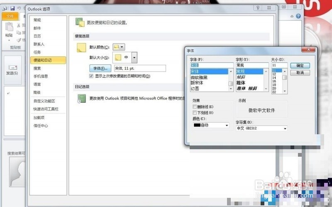Close the 字体 dialog with the red X
The width and height of the screenshot is (332, 207).
coord(308,49)
